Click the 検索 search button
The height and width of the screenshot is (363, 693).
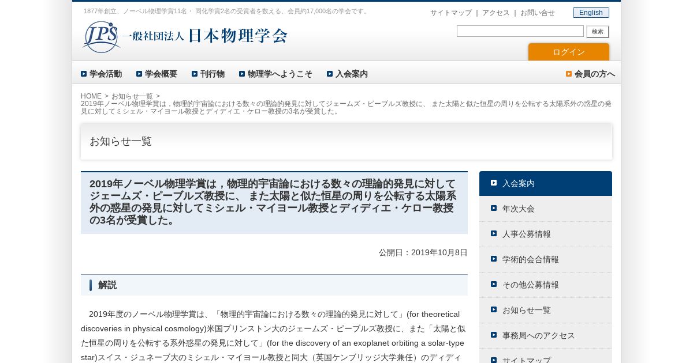pos(598,32)
